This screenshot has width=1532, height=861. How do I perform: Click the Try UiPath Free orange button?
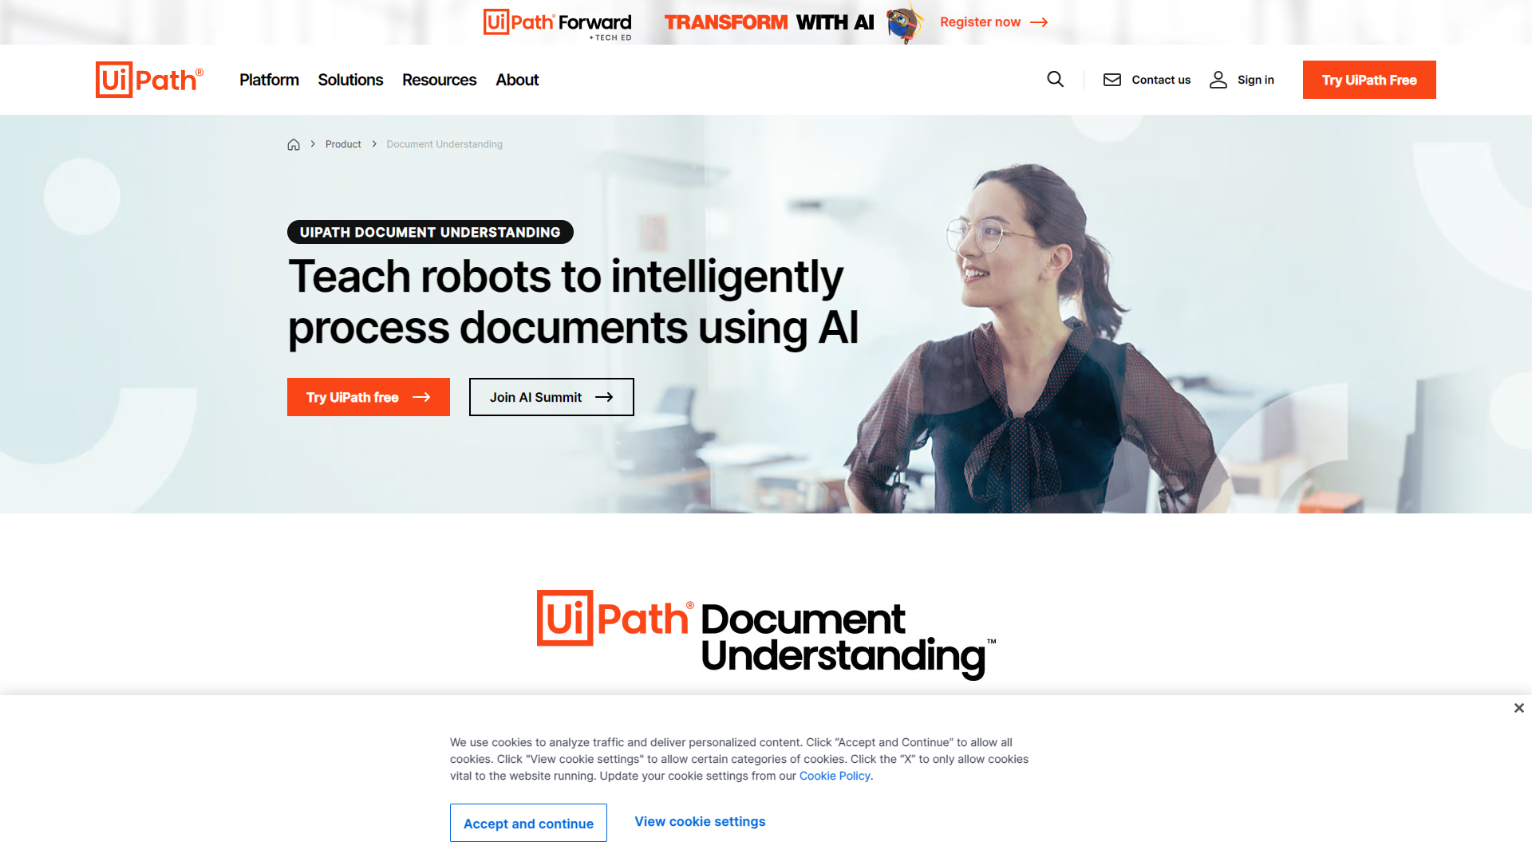(1369, 80)
